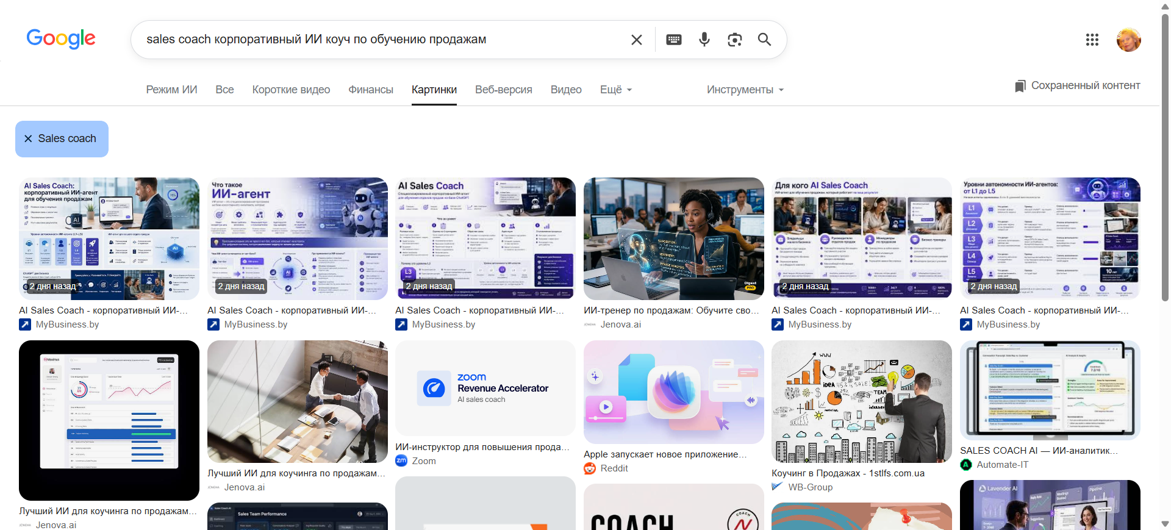Click 'SALES COACH AI — ИИ-аналитик…' title
The width and height of the screenshot is (1171, 530).
(x=1039, y=451)
